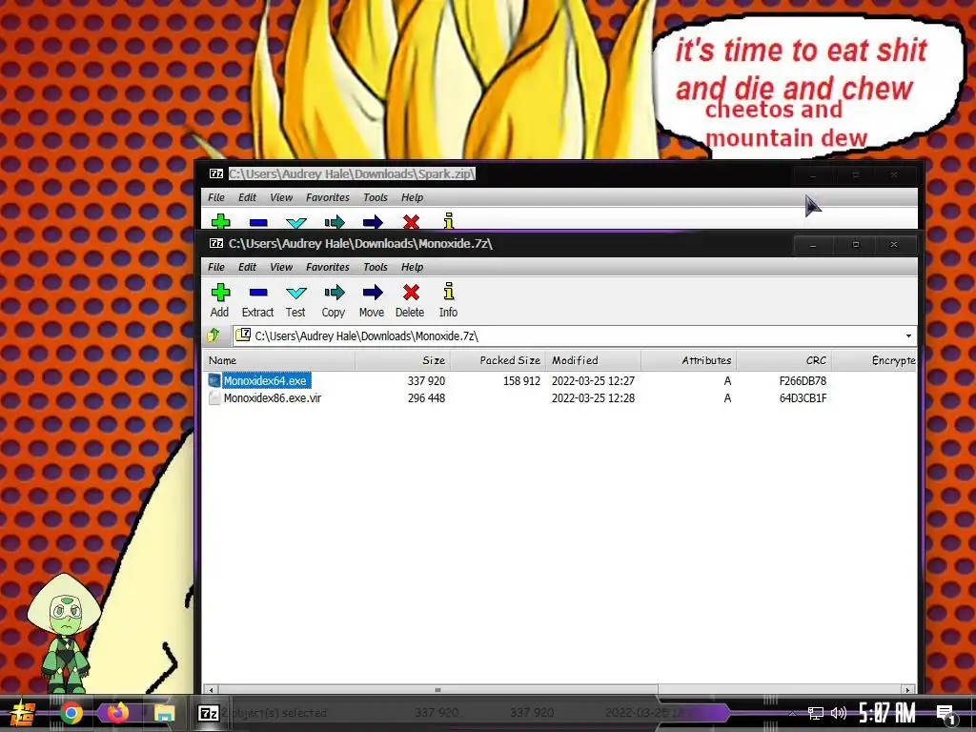Open the network icon in system tray
Screen dimensions: 976x732
pos(816,713)
